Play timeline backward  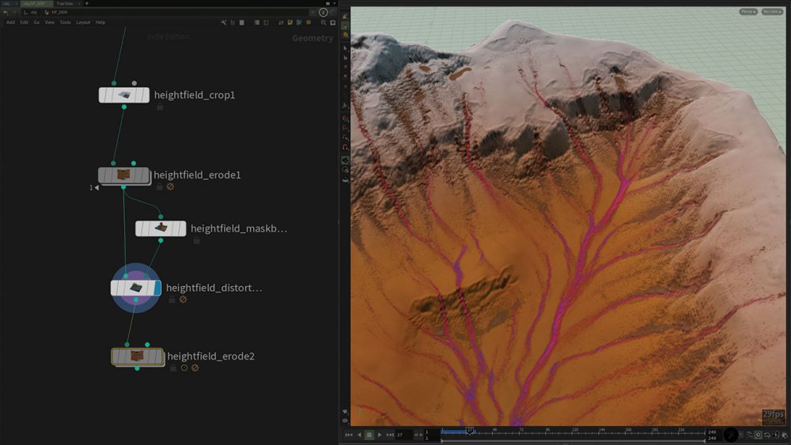pos(359,435)
